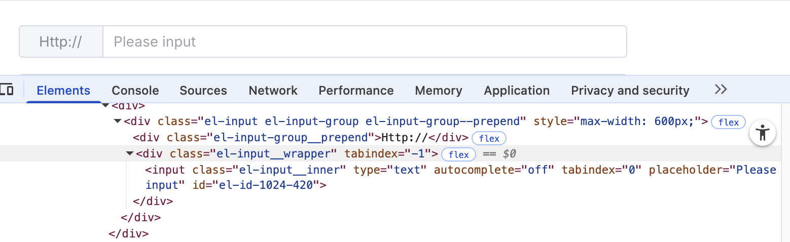This screenshot has height=242, width=790.
Task: Collapse the topmost div node arrow
Action: pos(105,105)
